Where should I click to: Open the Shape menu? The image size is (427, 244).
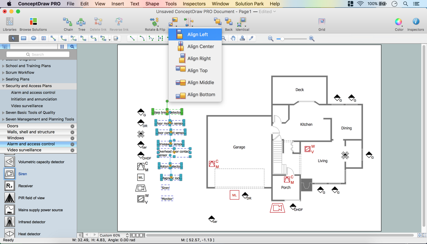(152, 4)
